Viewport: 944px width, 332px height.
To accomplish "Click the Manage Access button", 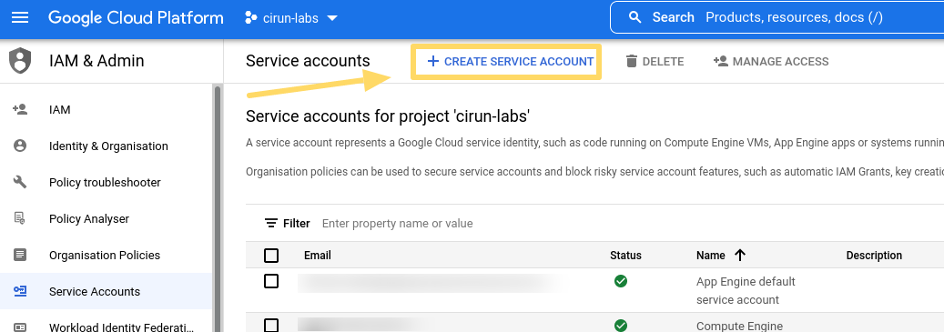I will tap(771, 61).
